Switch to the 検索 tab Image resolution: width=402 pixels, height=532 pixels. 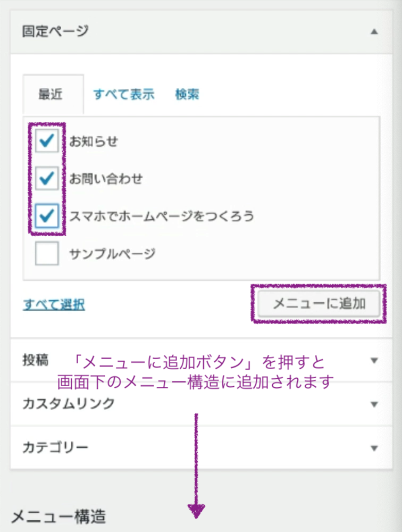click(x=187, y=95)
